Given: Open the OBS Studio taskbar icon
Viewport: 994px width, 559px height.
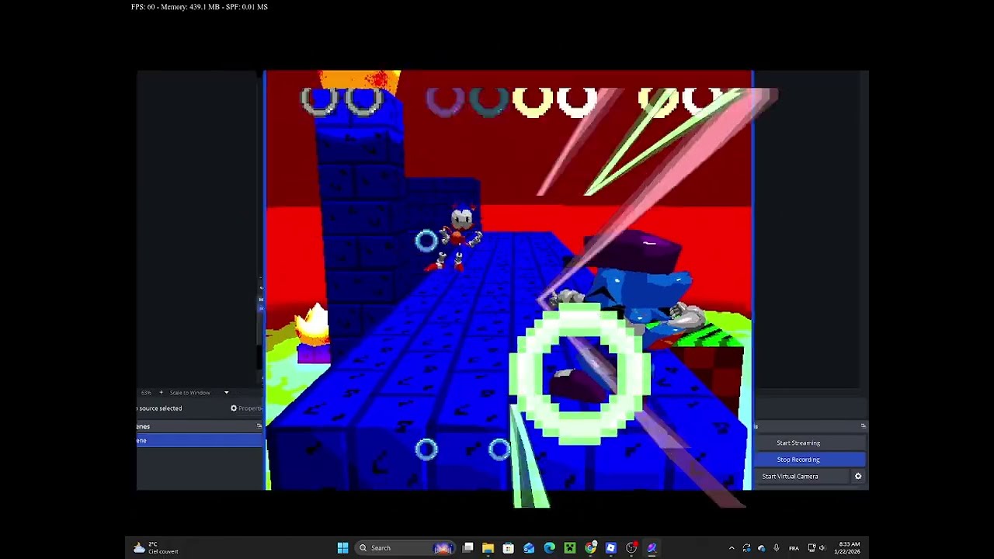Looking at the screenshot, I should [x=631, y=548].
